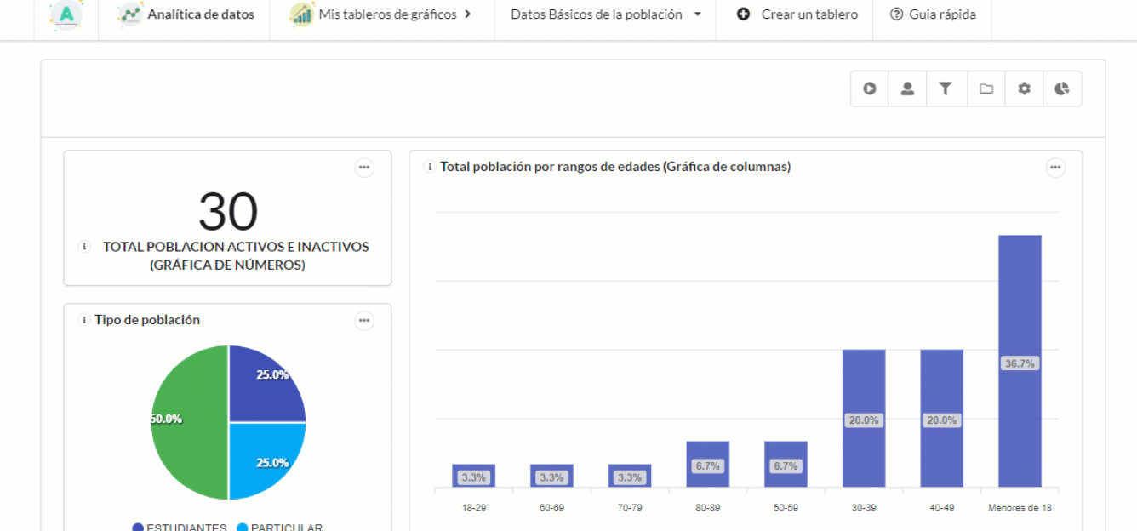Click the A logo in the top bar
This screenshot has width=1137, height=531.
pos(66,14)
